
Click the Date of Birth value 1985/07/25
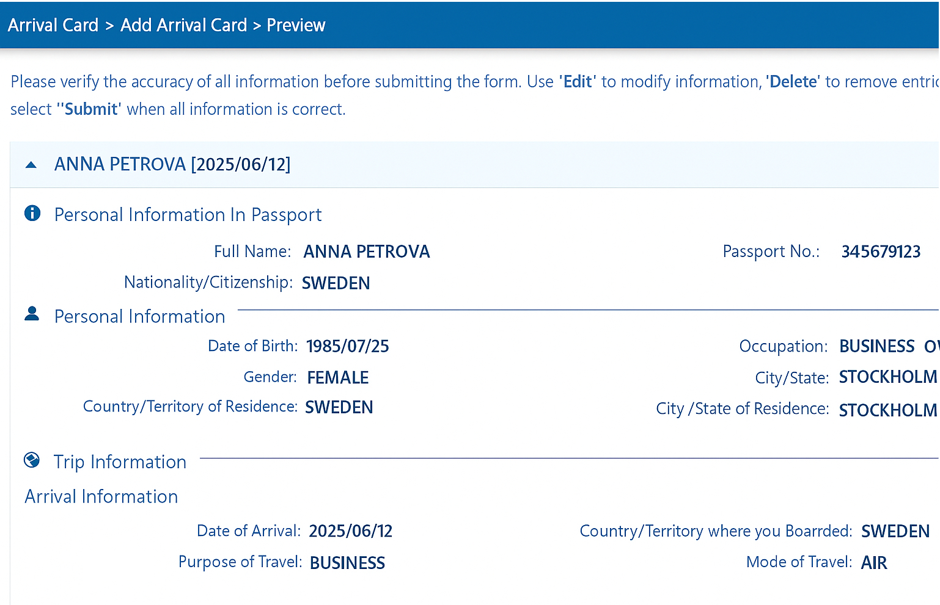[347, 346]
